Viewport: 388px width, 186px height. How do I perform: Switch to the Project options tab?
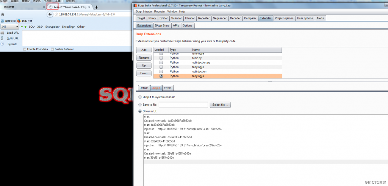pos(284,18)
